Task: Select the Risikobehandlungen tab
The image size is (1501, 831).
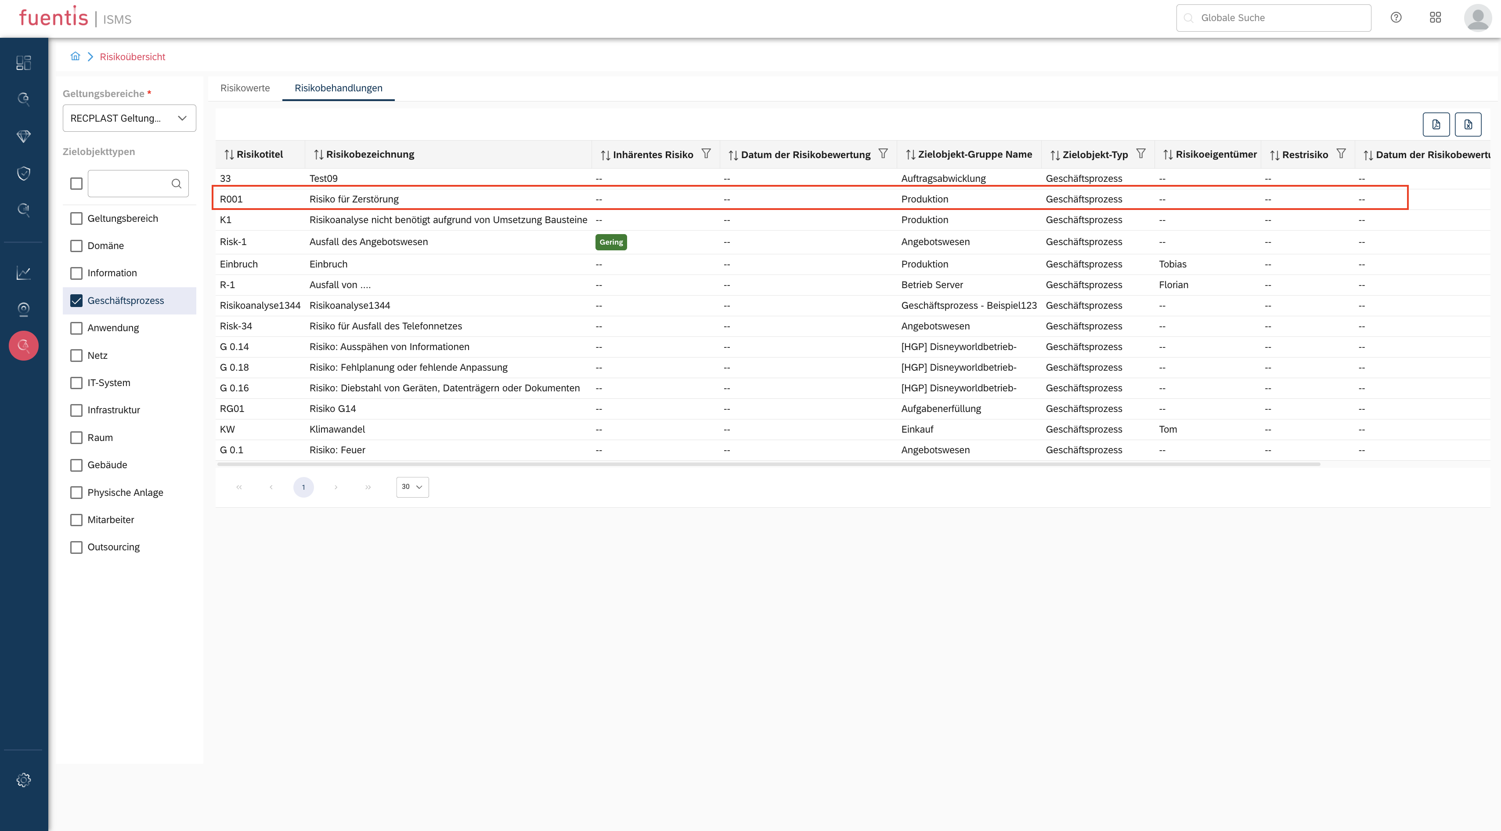Action: pyautogui.click(x=338, y=88)
